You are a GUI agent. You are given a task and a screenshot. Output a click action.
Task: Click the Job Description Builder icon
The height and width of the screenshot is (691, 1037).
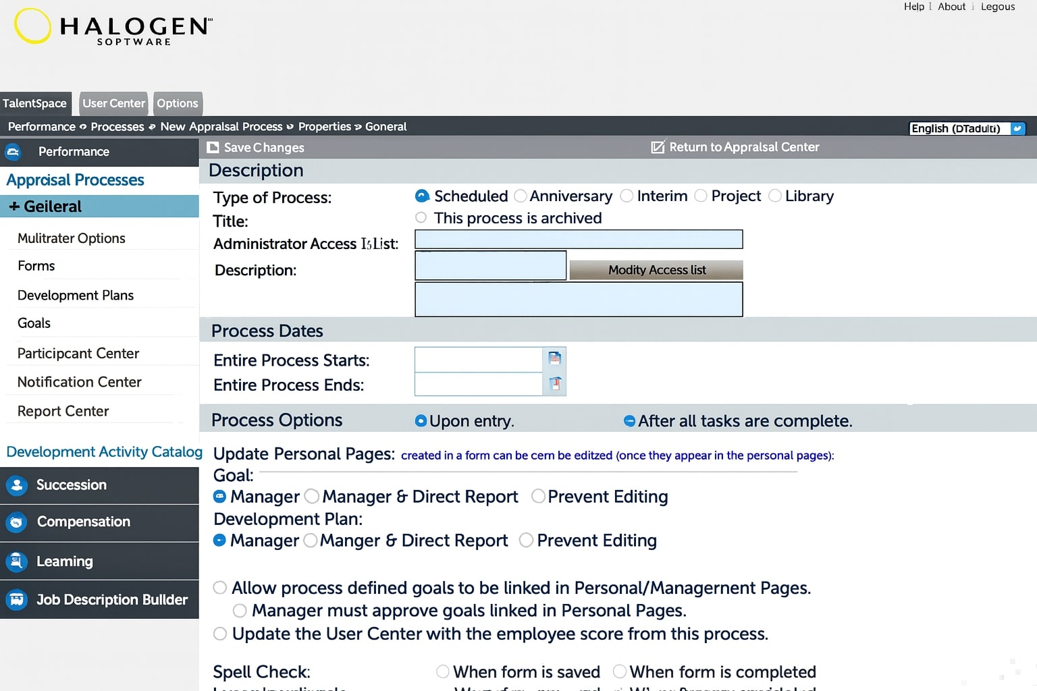[17, 599]
